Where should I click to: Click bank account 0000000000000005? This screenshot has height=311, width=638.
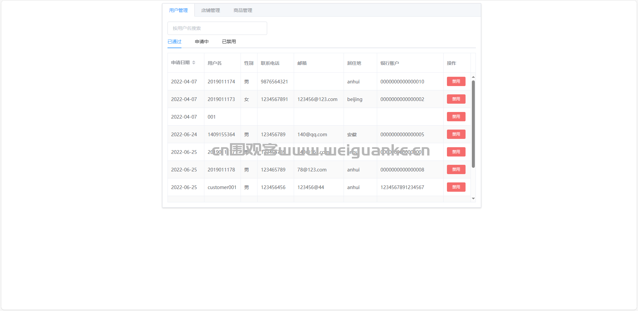click(x=402, y=135)
